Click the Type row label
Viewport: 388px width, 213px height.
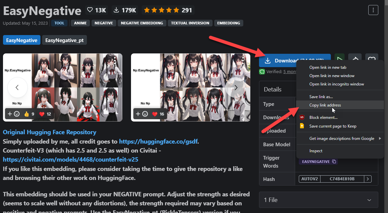point(268,104)
